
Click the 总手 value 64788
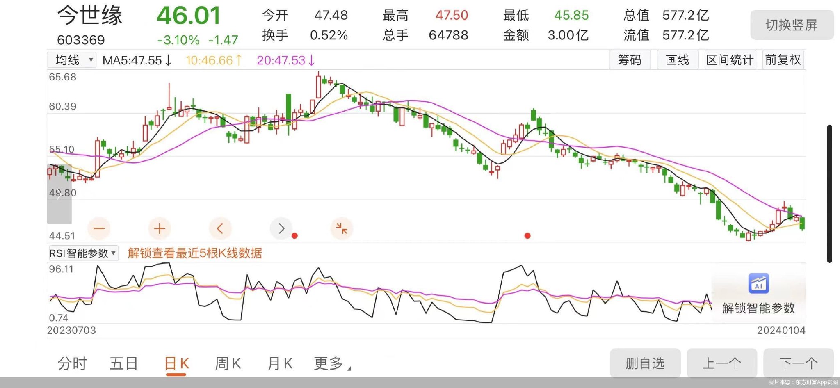[448, 35]
